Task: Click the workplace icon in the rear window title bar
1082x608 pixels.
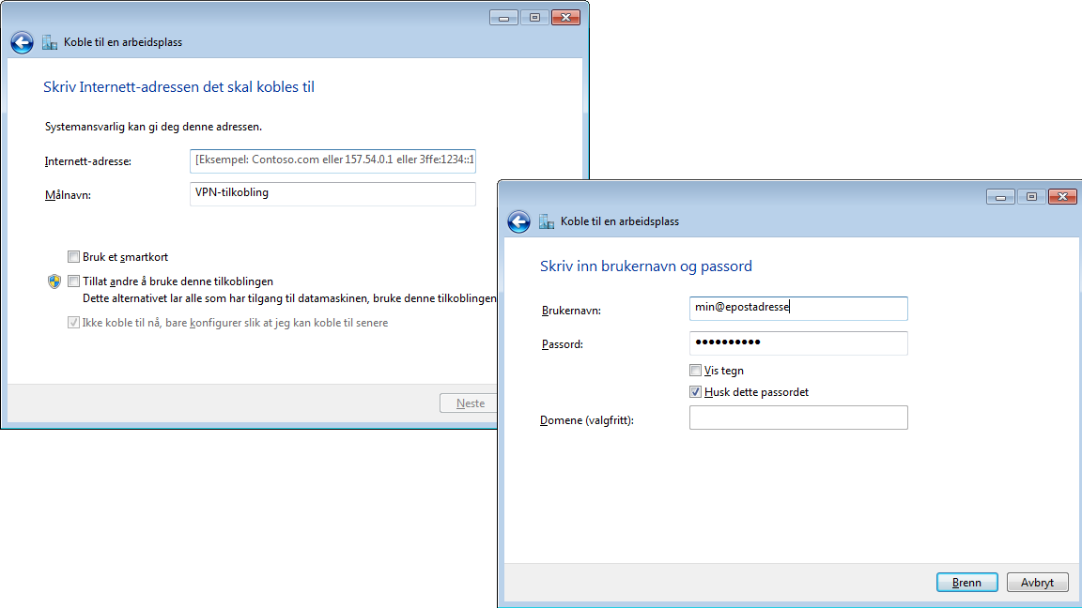Action: tap(49, 41)
